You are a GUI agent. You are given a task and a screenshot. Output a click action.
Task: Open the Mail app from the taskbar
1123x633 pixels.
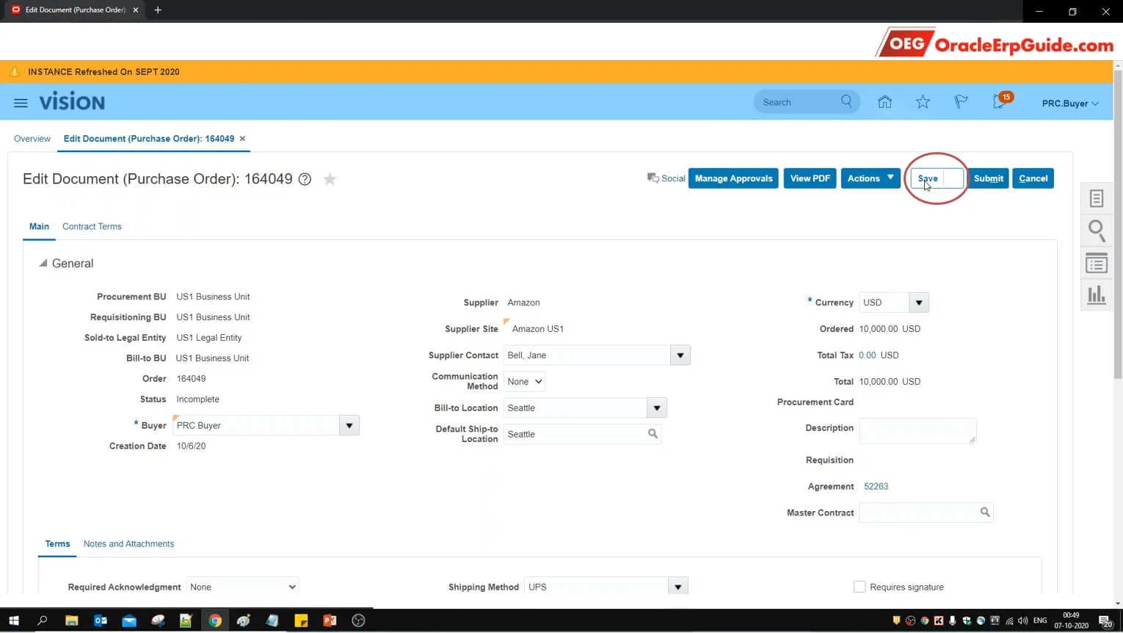129,621
